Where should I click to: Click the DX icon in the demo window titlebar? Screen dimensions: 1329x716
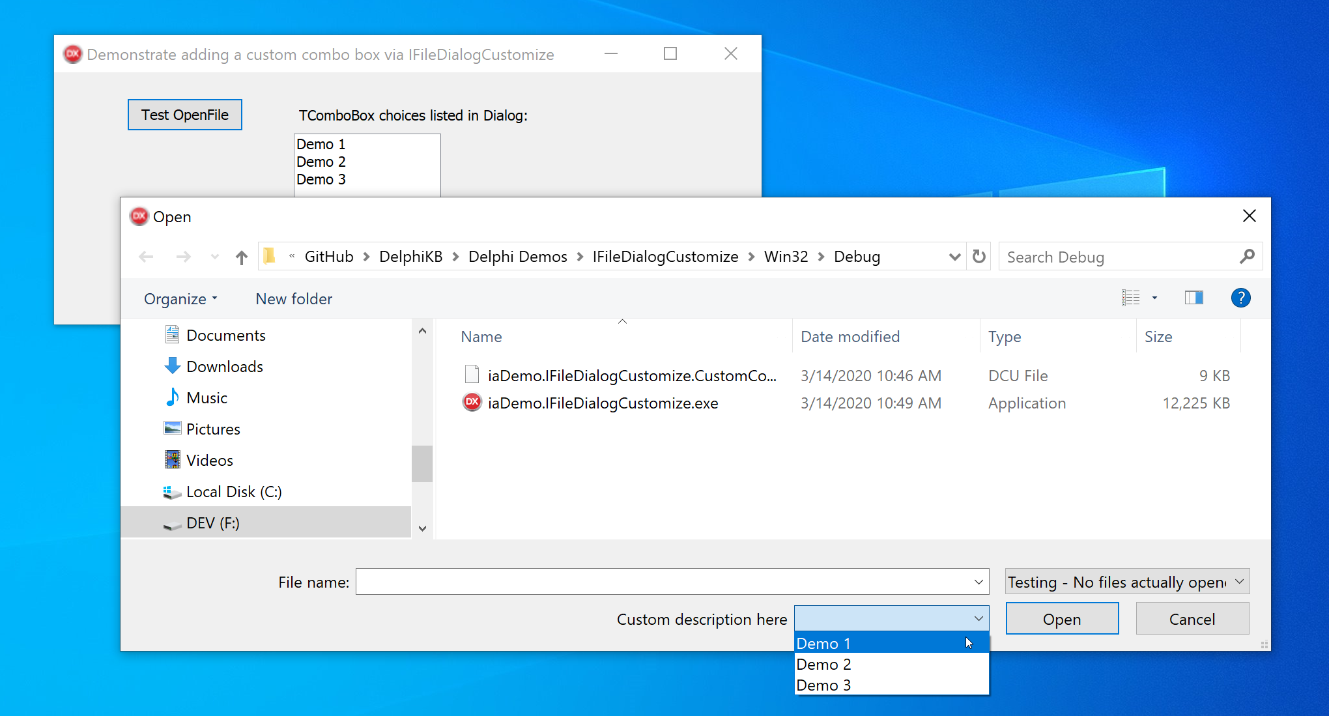click(73, 53)
